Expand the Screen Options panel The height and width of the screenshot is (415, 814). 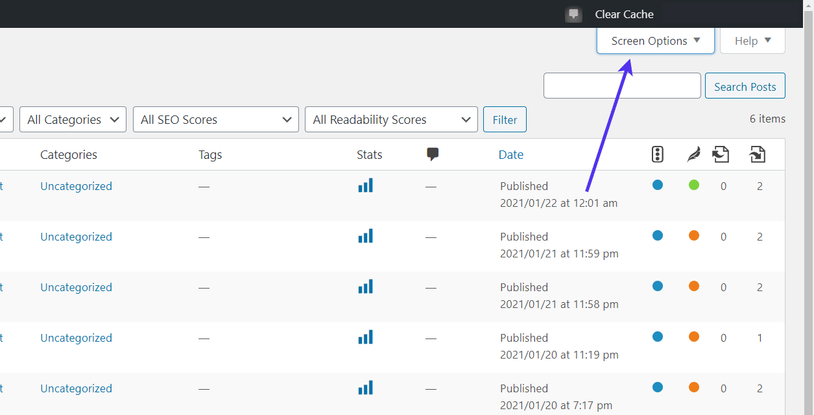tap(655, 41)
